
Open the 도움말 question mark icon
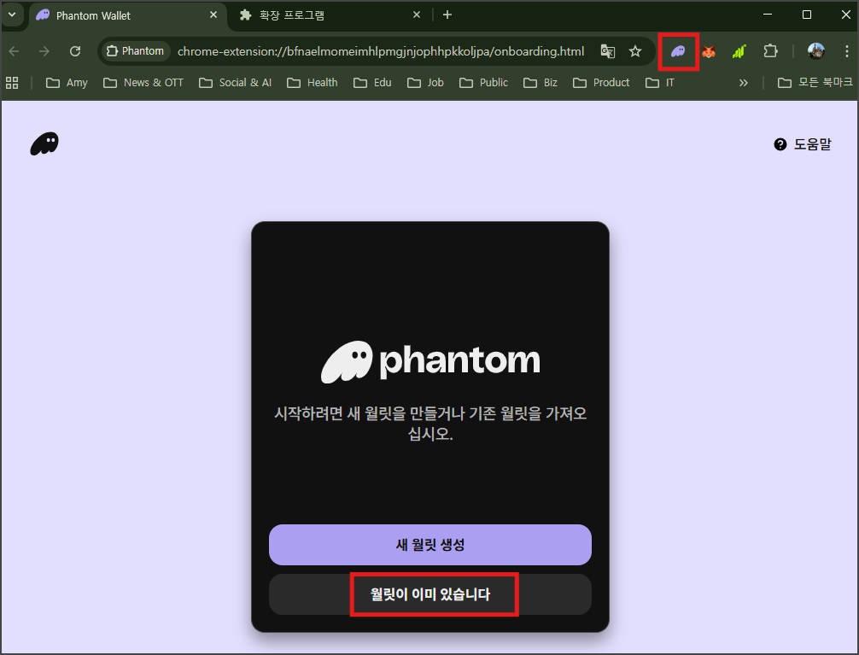780,143
